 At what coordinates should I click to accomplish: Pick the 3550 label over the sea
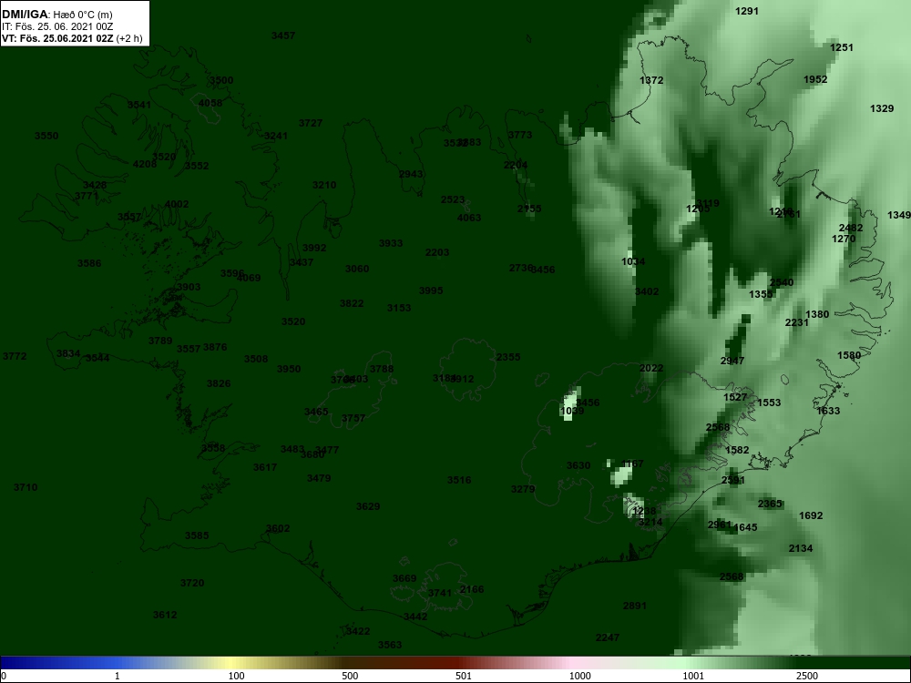tap(46, 136)
